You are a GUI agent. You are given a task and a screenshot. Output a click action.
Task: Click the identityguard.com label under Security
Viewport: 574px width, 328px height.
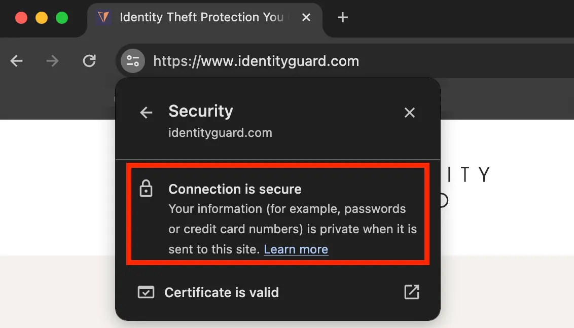click(220, 132)
